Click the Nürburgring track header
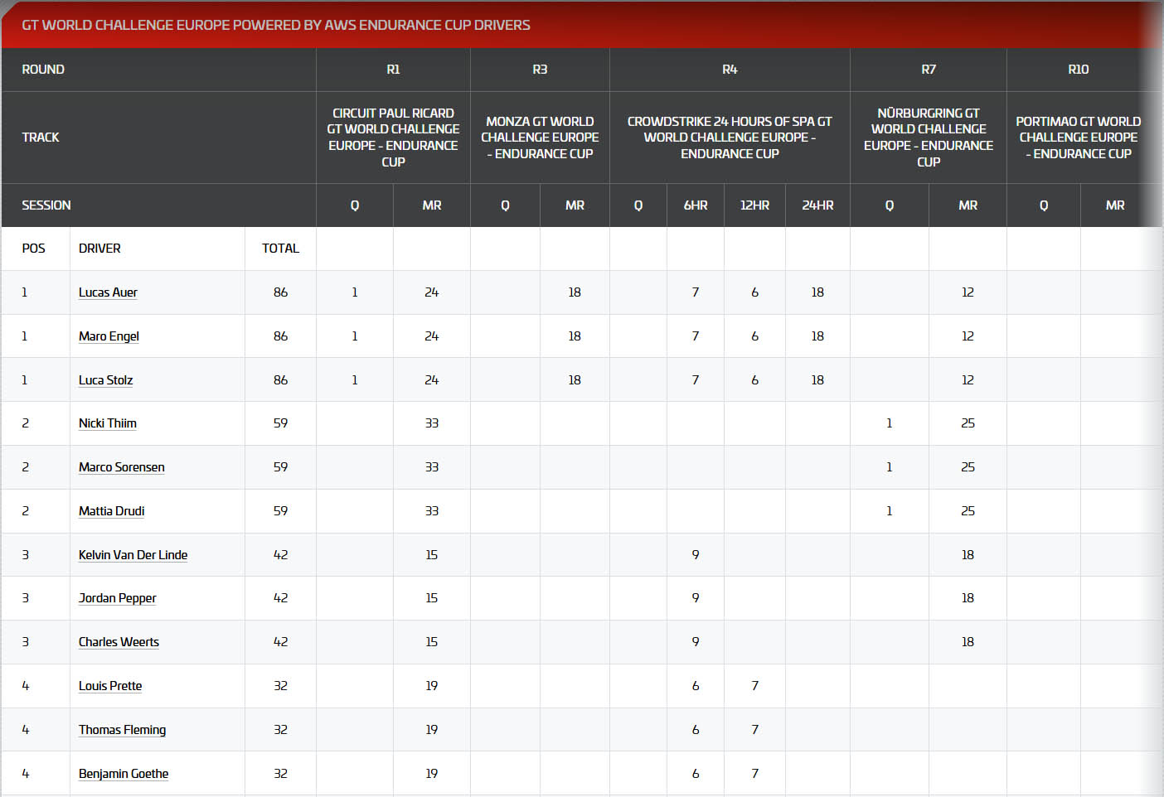The image size is (1164, 797). [x=929, y=138]
